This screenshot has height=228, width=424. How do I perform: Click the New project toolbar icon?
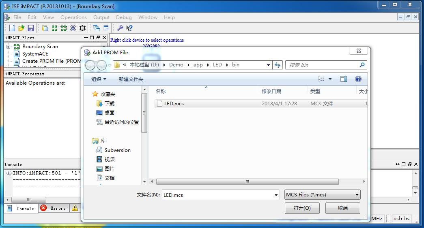tap(12, 28)
